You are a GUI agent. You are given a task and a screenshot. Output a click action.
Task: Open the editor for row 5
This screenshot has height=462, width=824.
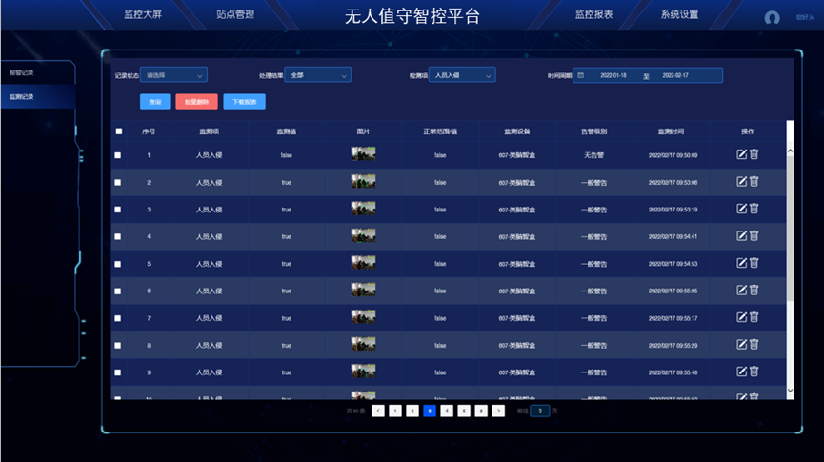[742, 263]
